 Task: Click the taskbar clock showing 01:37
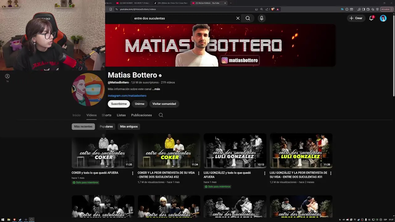pos(391,220)
